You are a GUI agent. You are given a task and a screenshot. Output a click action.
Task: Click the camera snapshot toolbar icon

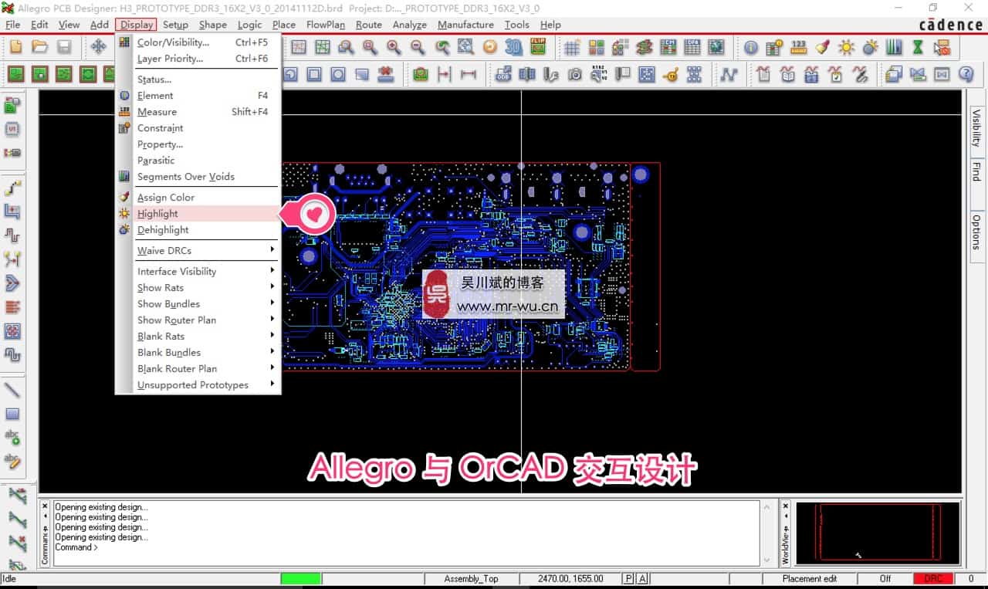pos(575,74)
